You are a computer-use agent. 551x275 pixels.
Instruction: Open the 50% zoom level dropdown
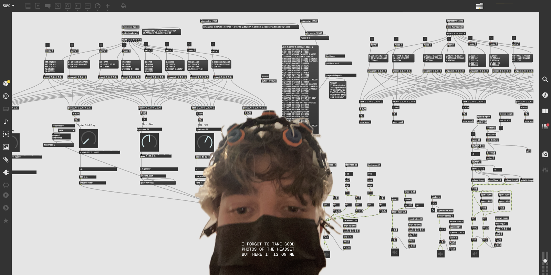tap(9, 6)
